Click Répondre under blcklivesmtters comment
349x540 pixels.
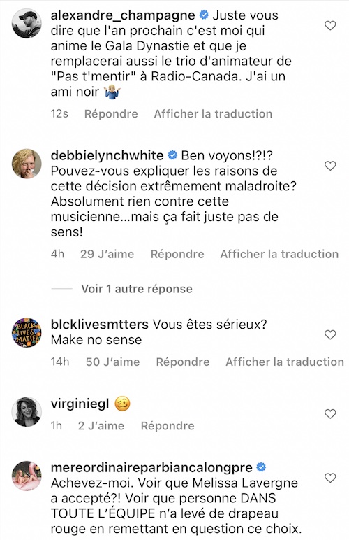[x=183, y=362]
